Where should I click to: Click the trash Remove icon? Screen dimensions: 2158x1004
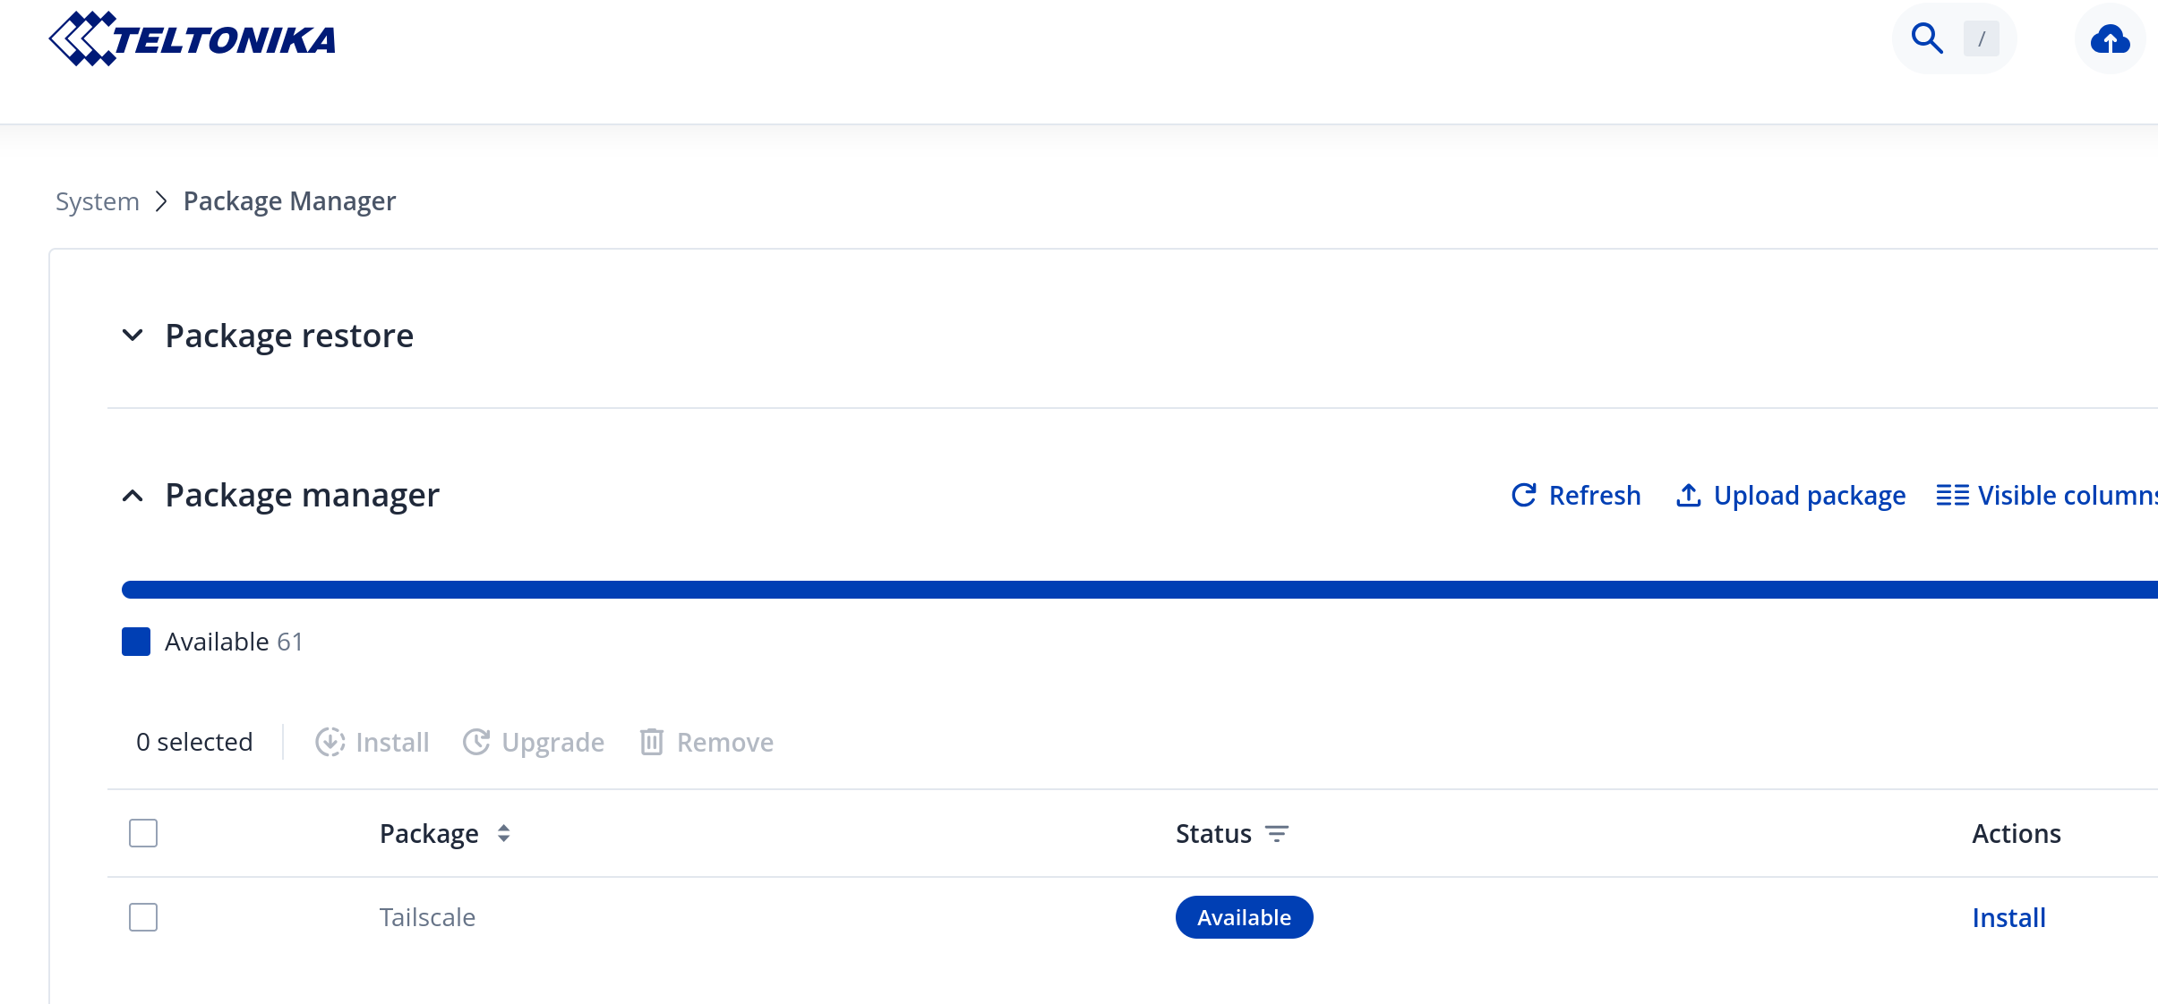pyautogui.click(x=652, y=742)
